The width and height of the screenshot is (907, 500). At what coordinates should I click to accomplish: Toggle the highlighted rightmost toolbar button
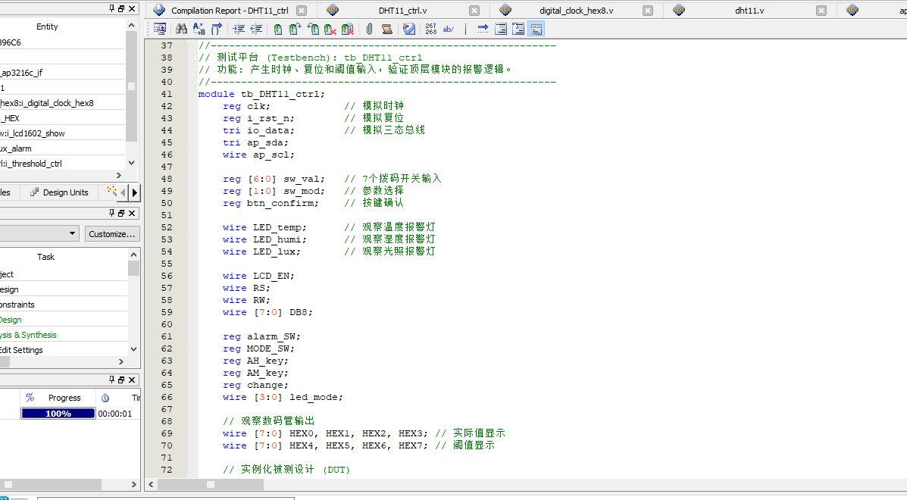[x=536, y=29]
